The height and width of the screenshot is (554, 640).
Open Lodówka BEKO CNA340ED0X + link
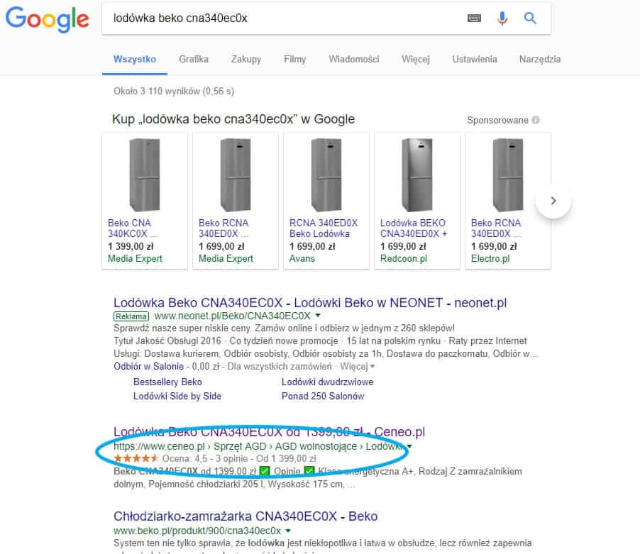(414, 228)
